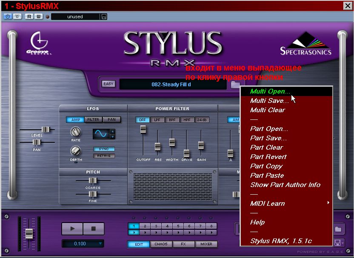Trigger part 6 play arrow
The image size is (354, 258).
point(189,232)
